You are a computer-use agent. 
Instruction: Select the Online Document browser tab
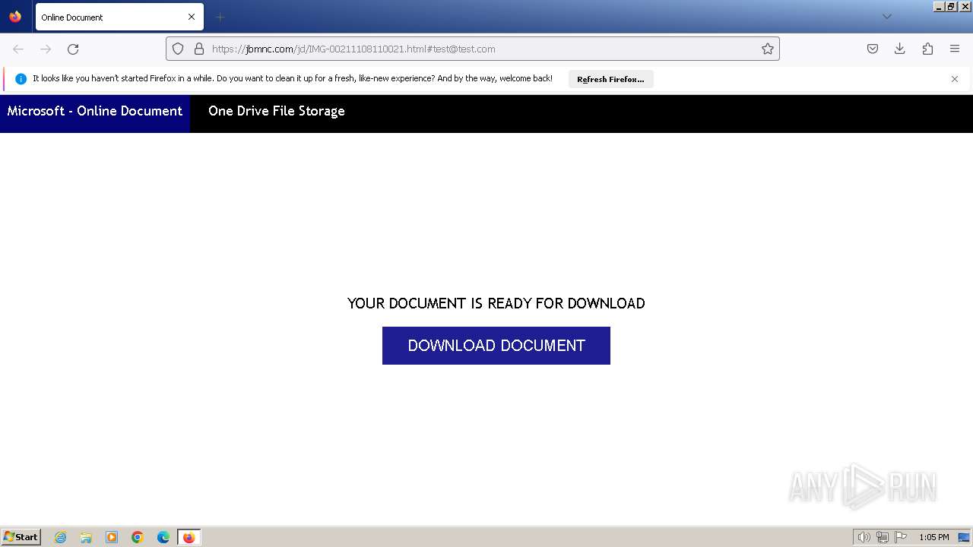coord(119,17)
